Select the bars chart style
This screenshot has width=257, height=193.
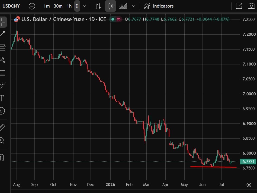point(98,6)
